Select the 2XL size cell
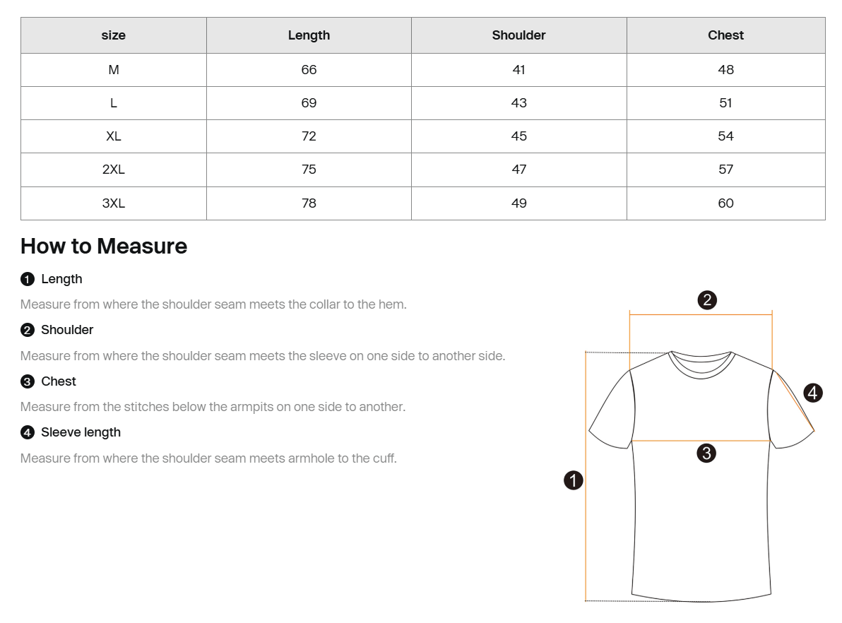 [x=113, y=170]
